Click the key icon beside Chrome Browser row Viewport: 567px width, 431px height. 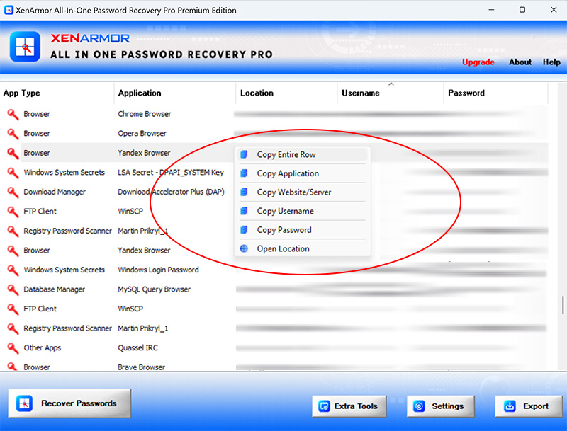coord(13,114)
